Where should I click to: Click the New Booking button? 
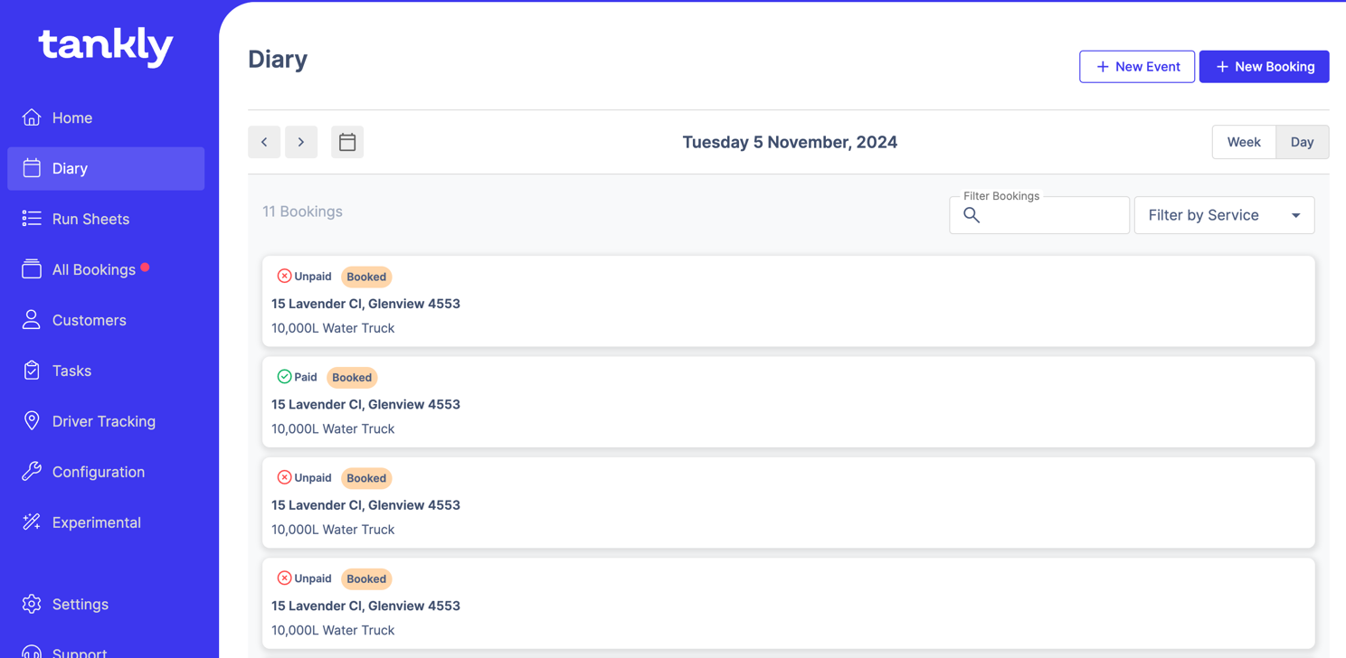(x=1264, y=67)
